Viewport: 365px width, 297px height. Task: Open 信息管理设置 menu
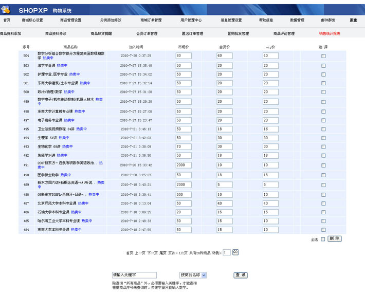231,20
